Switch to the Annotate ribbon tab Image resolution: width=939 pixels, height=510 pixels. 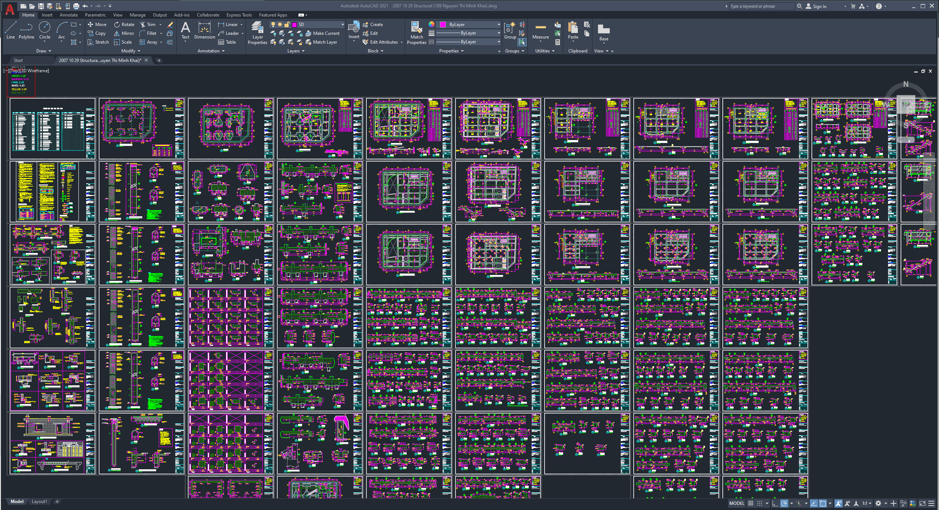tap(69, 15)
